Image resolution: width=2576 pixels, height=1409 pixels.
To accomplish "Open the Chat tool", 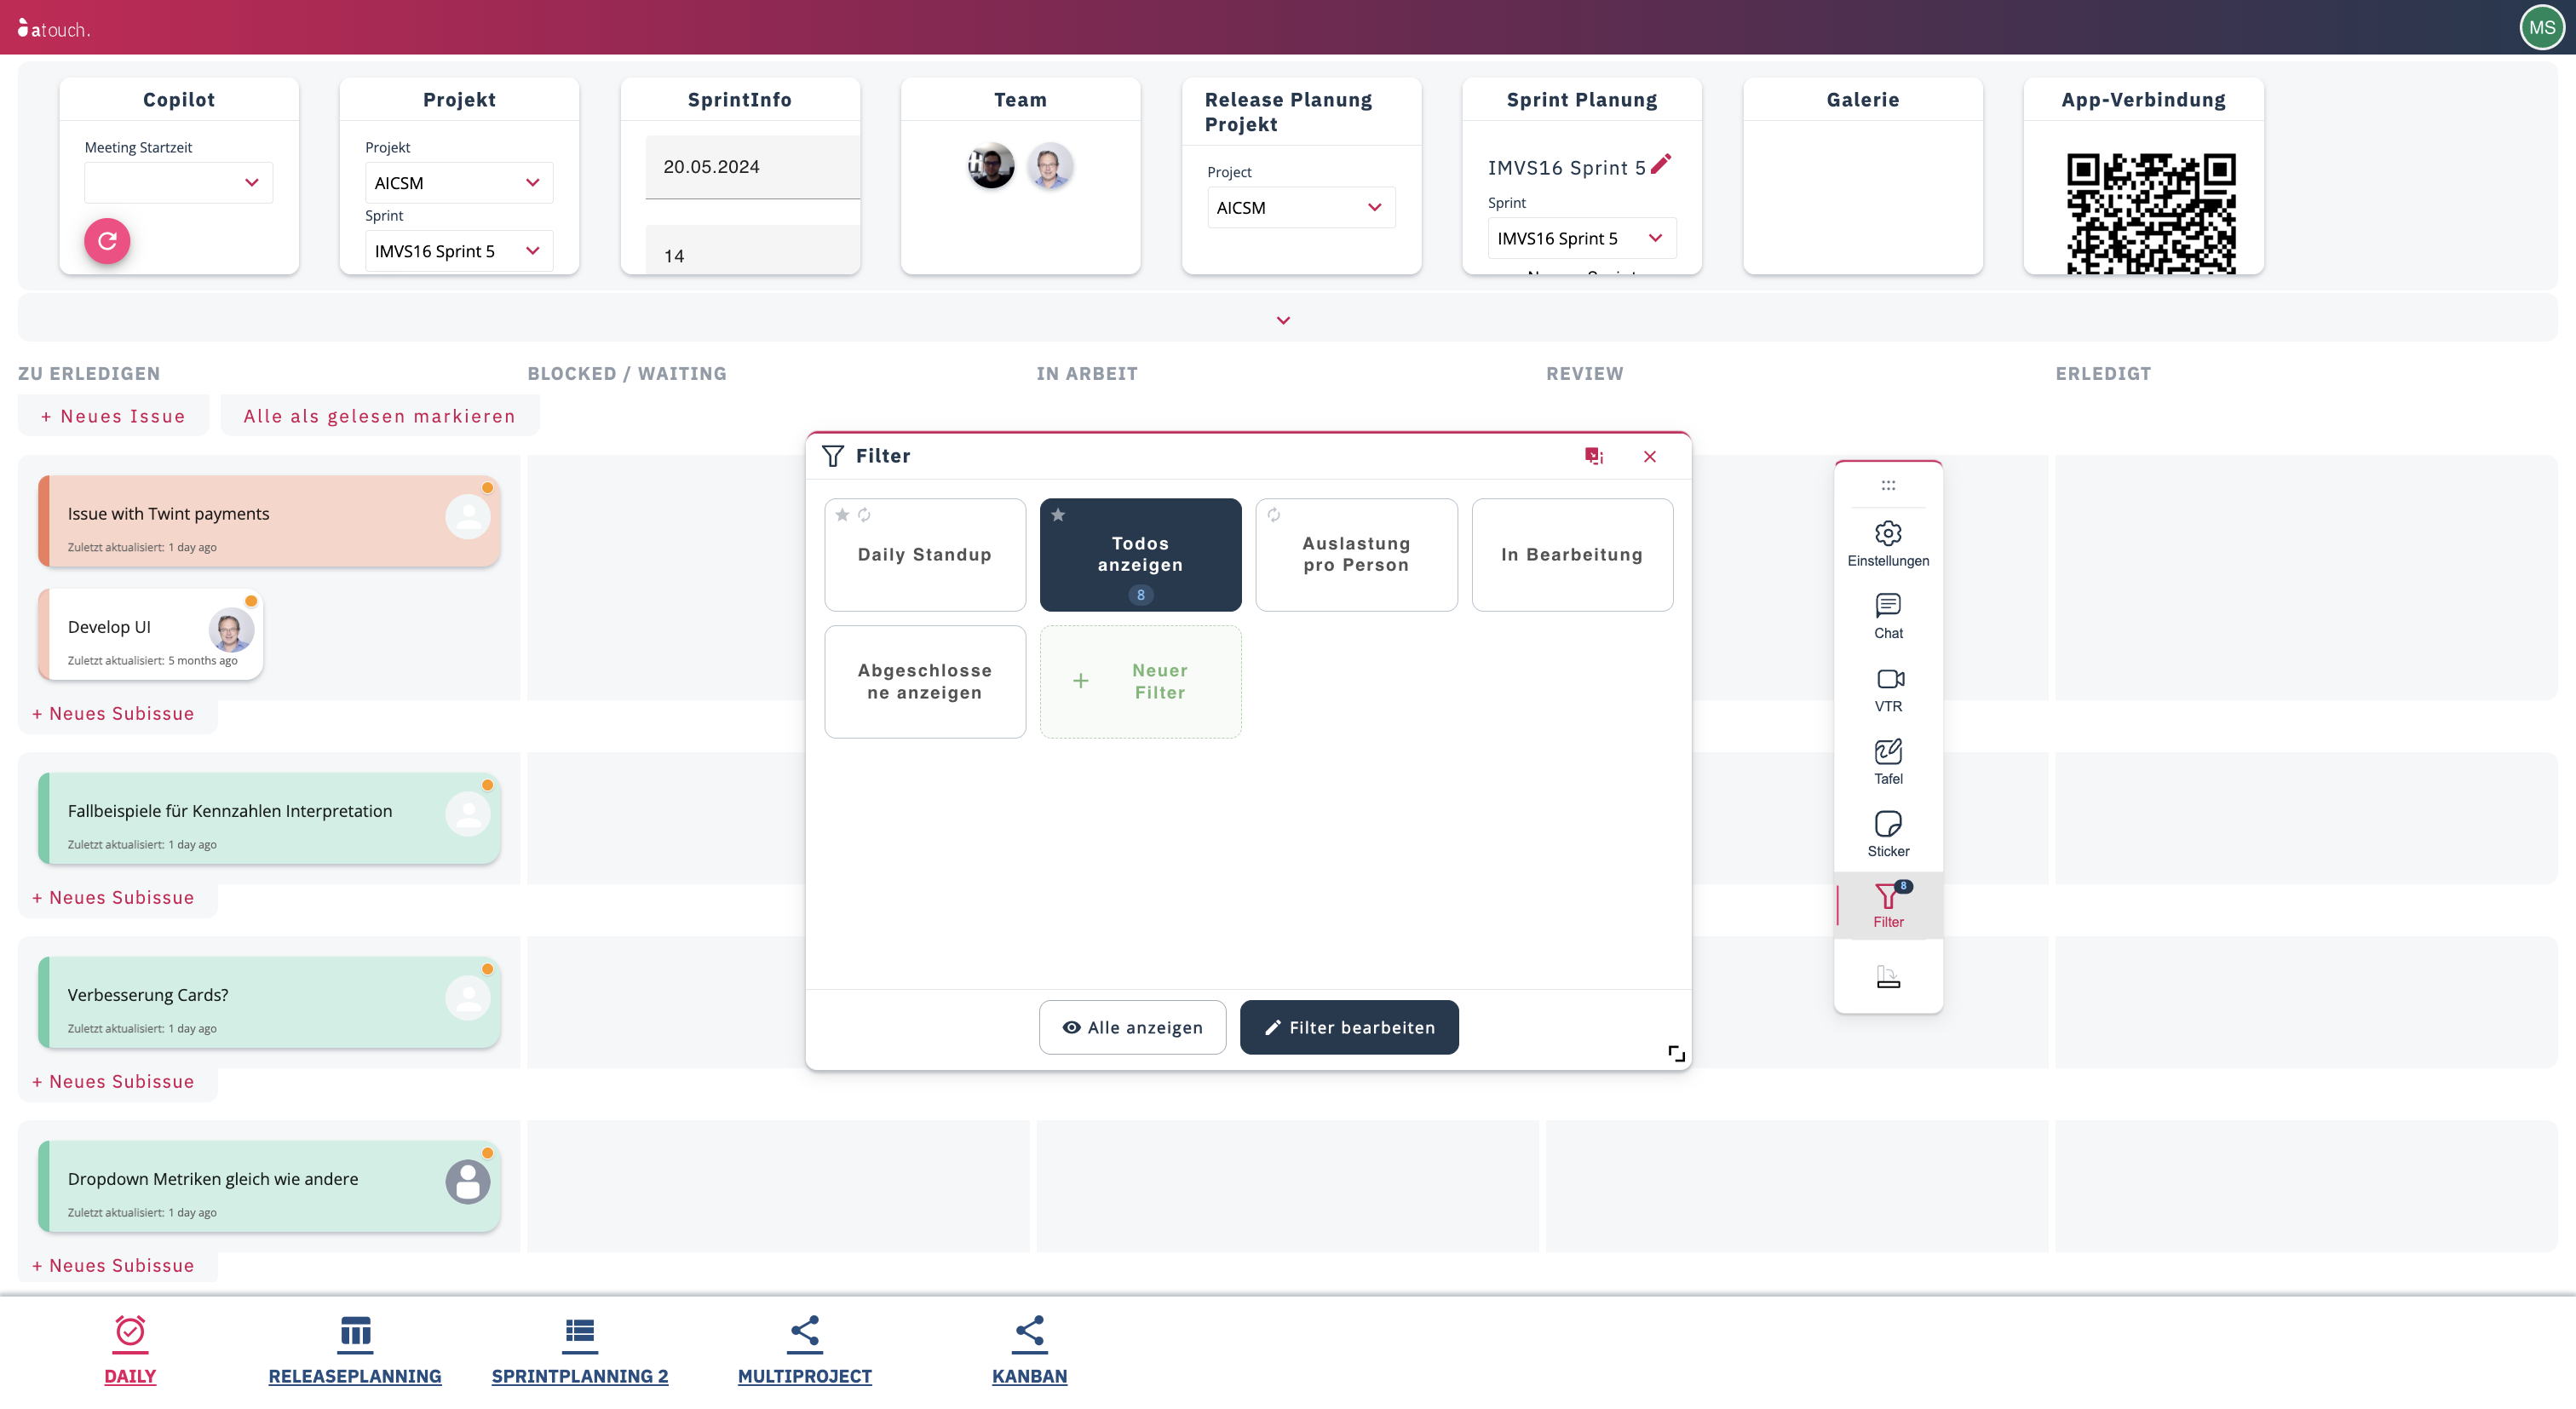I will pyautogui.click(x=1888, y=616).
